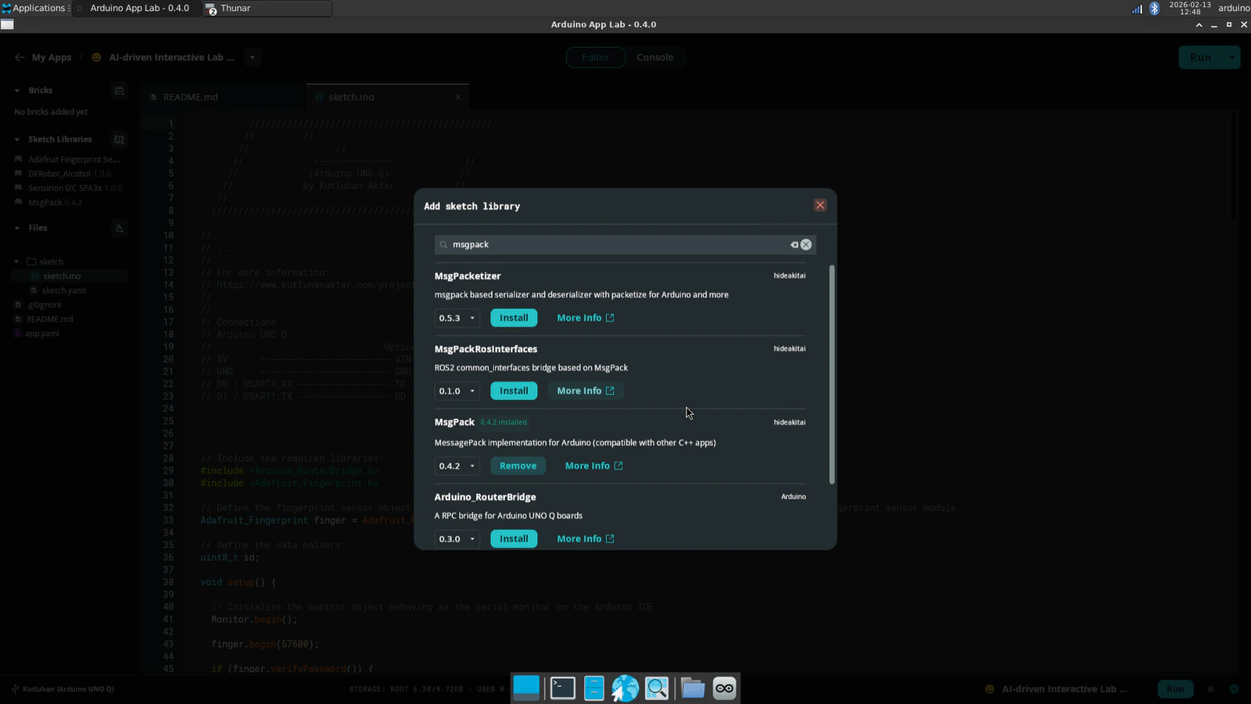1251x704 pixels.
Task: Collapse the sketch folder
Action: (16, 262)
